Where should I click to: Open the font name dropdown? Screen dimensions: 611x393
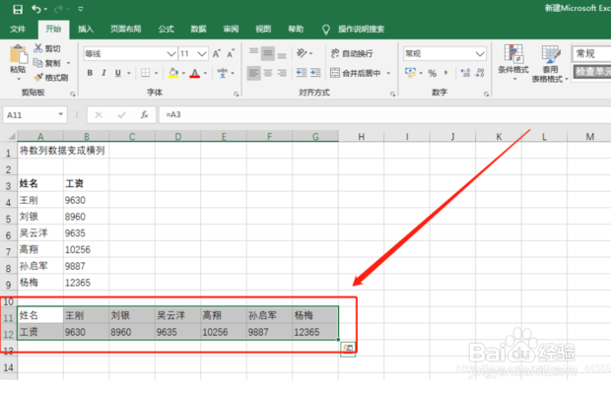tap(171, 54)
